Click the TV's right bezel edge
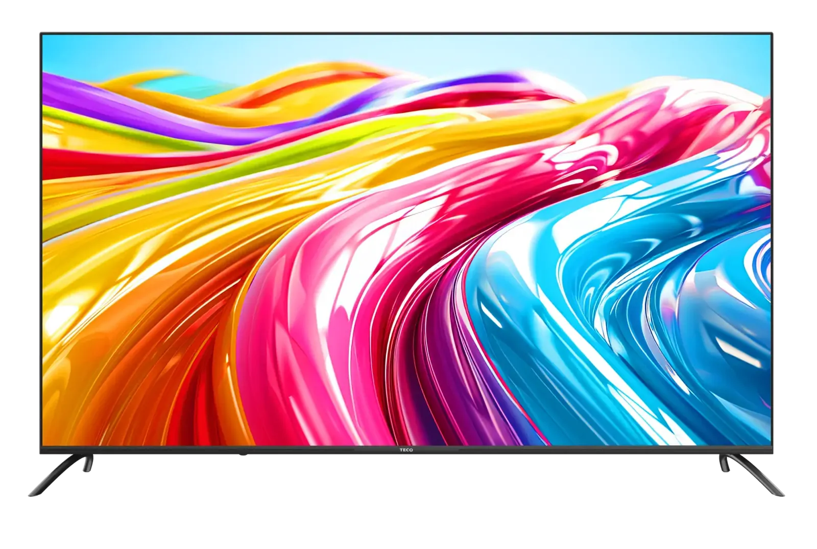This screenshot has width=817, height=549. [772, 240]
